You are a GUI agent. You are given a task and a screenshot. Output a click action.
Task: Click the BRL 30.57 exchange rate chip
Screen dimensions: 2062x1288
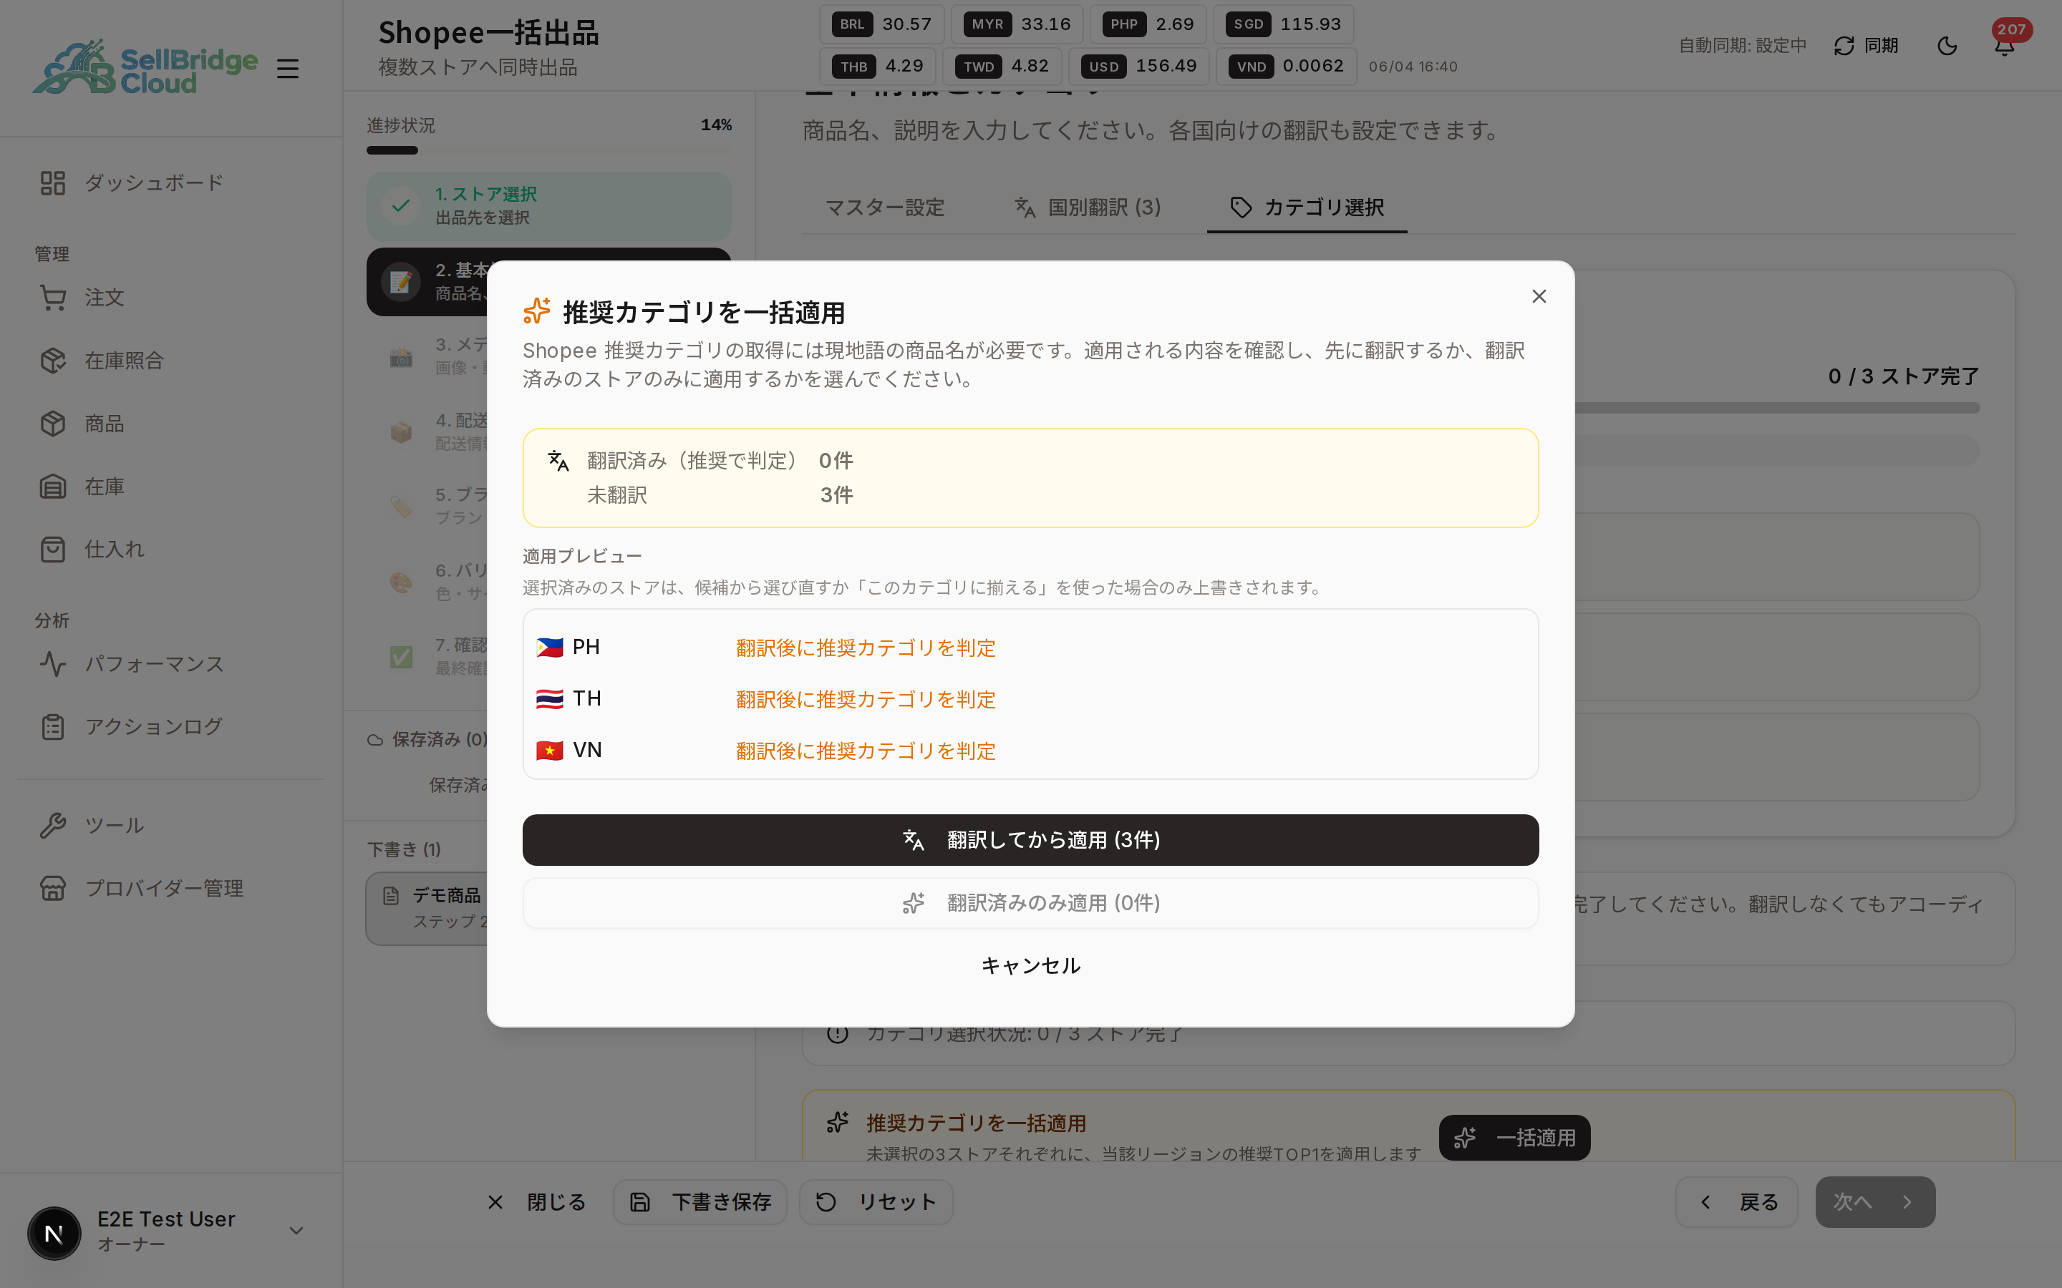pyautogui.click(x=882, y=24)
